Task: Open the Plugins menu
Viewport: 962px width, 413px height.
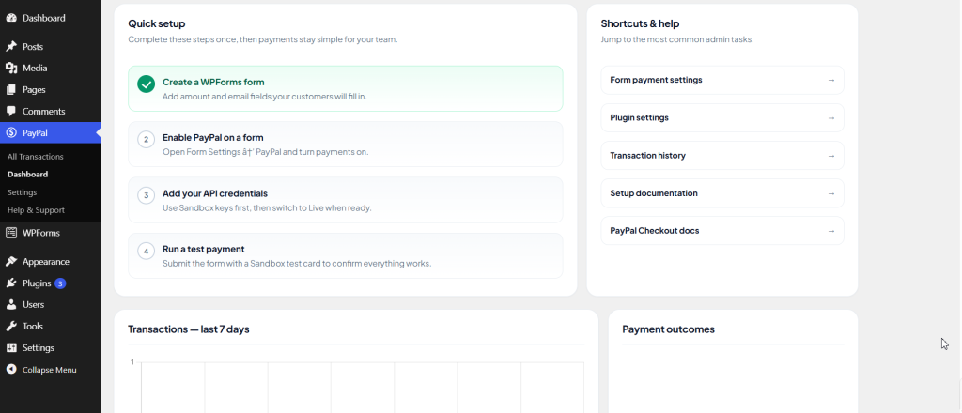Action: tap(51, 283)
